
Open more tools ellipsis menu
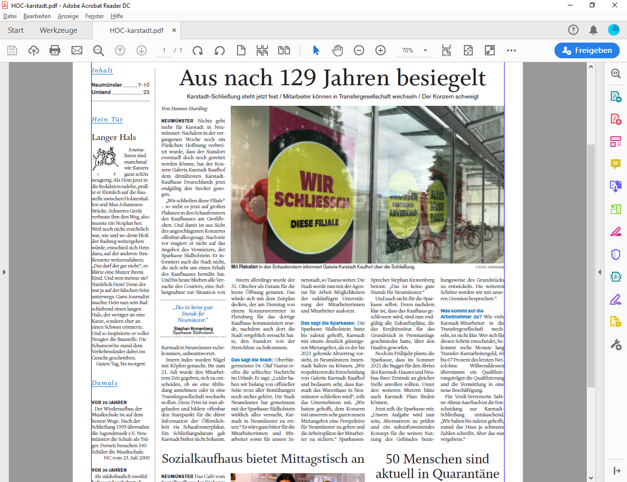click(511, 50)
